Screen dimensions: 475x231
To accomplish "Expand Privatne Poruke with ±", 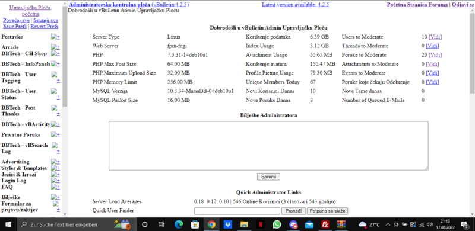I will point(58,134).
